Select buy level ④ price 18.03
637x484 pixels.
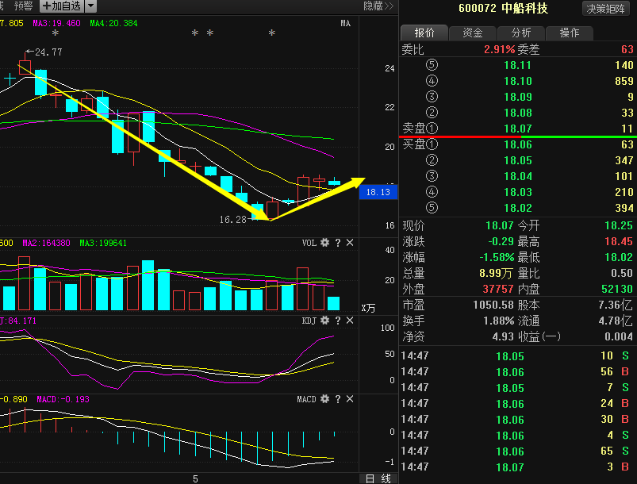click(517, 192)
